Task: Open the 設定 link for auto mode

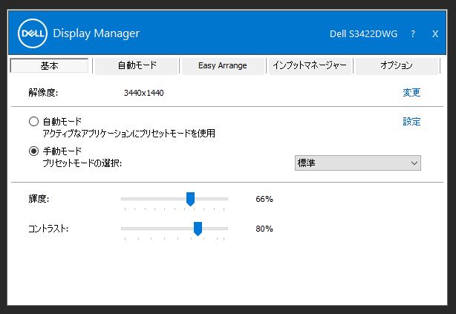Action: pyautogui.click(x=411, y=121)
